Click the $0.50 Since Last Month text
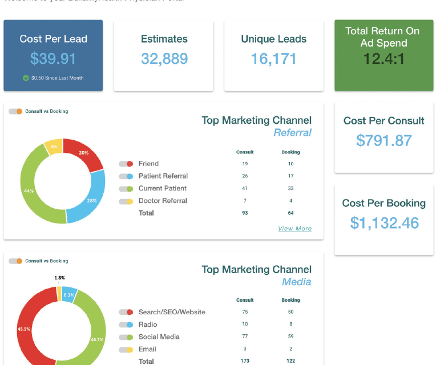The image size is (436, 365). (x=57, y=78)
